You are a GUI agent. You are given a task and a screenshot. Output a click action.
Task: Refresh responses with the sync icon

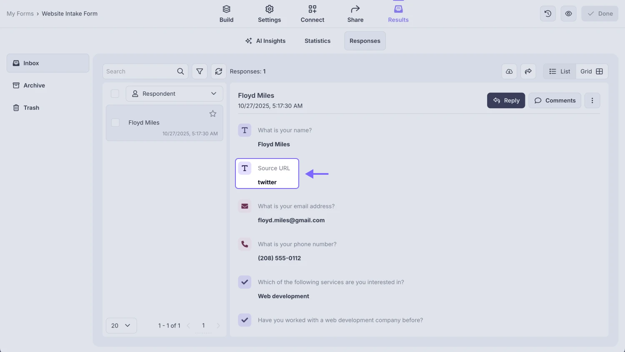point(218,71)
